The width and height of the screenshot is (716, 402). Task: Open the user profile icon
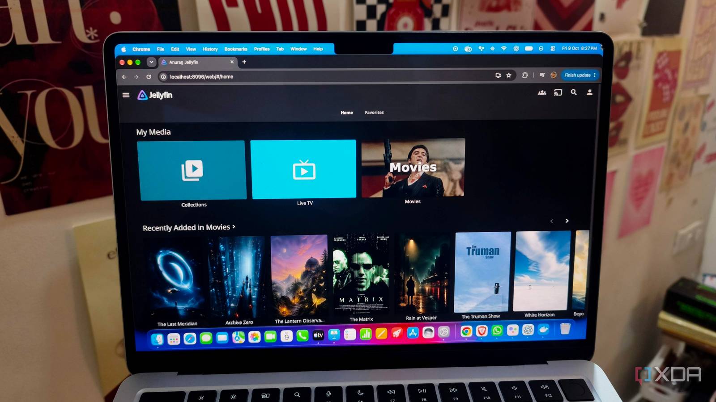pos(589,92)
